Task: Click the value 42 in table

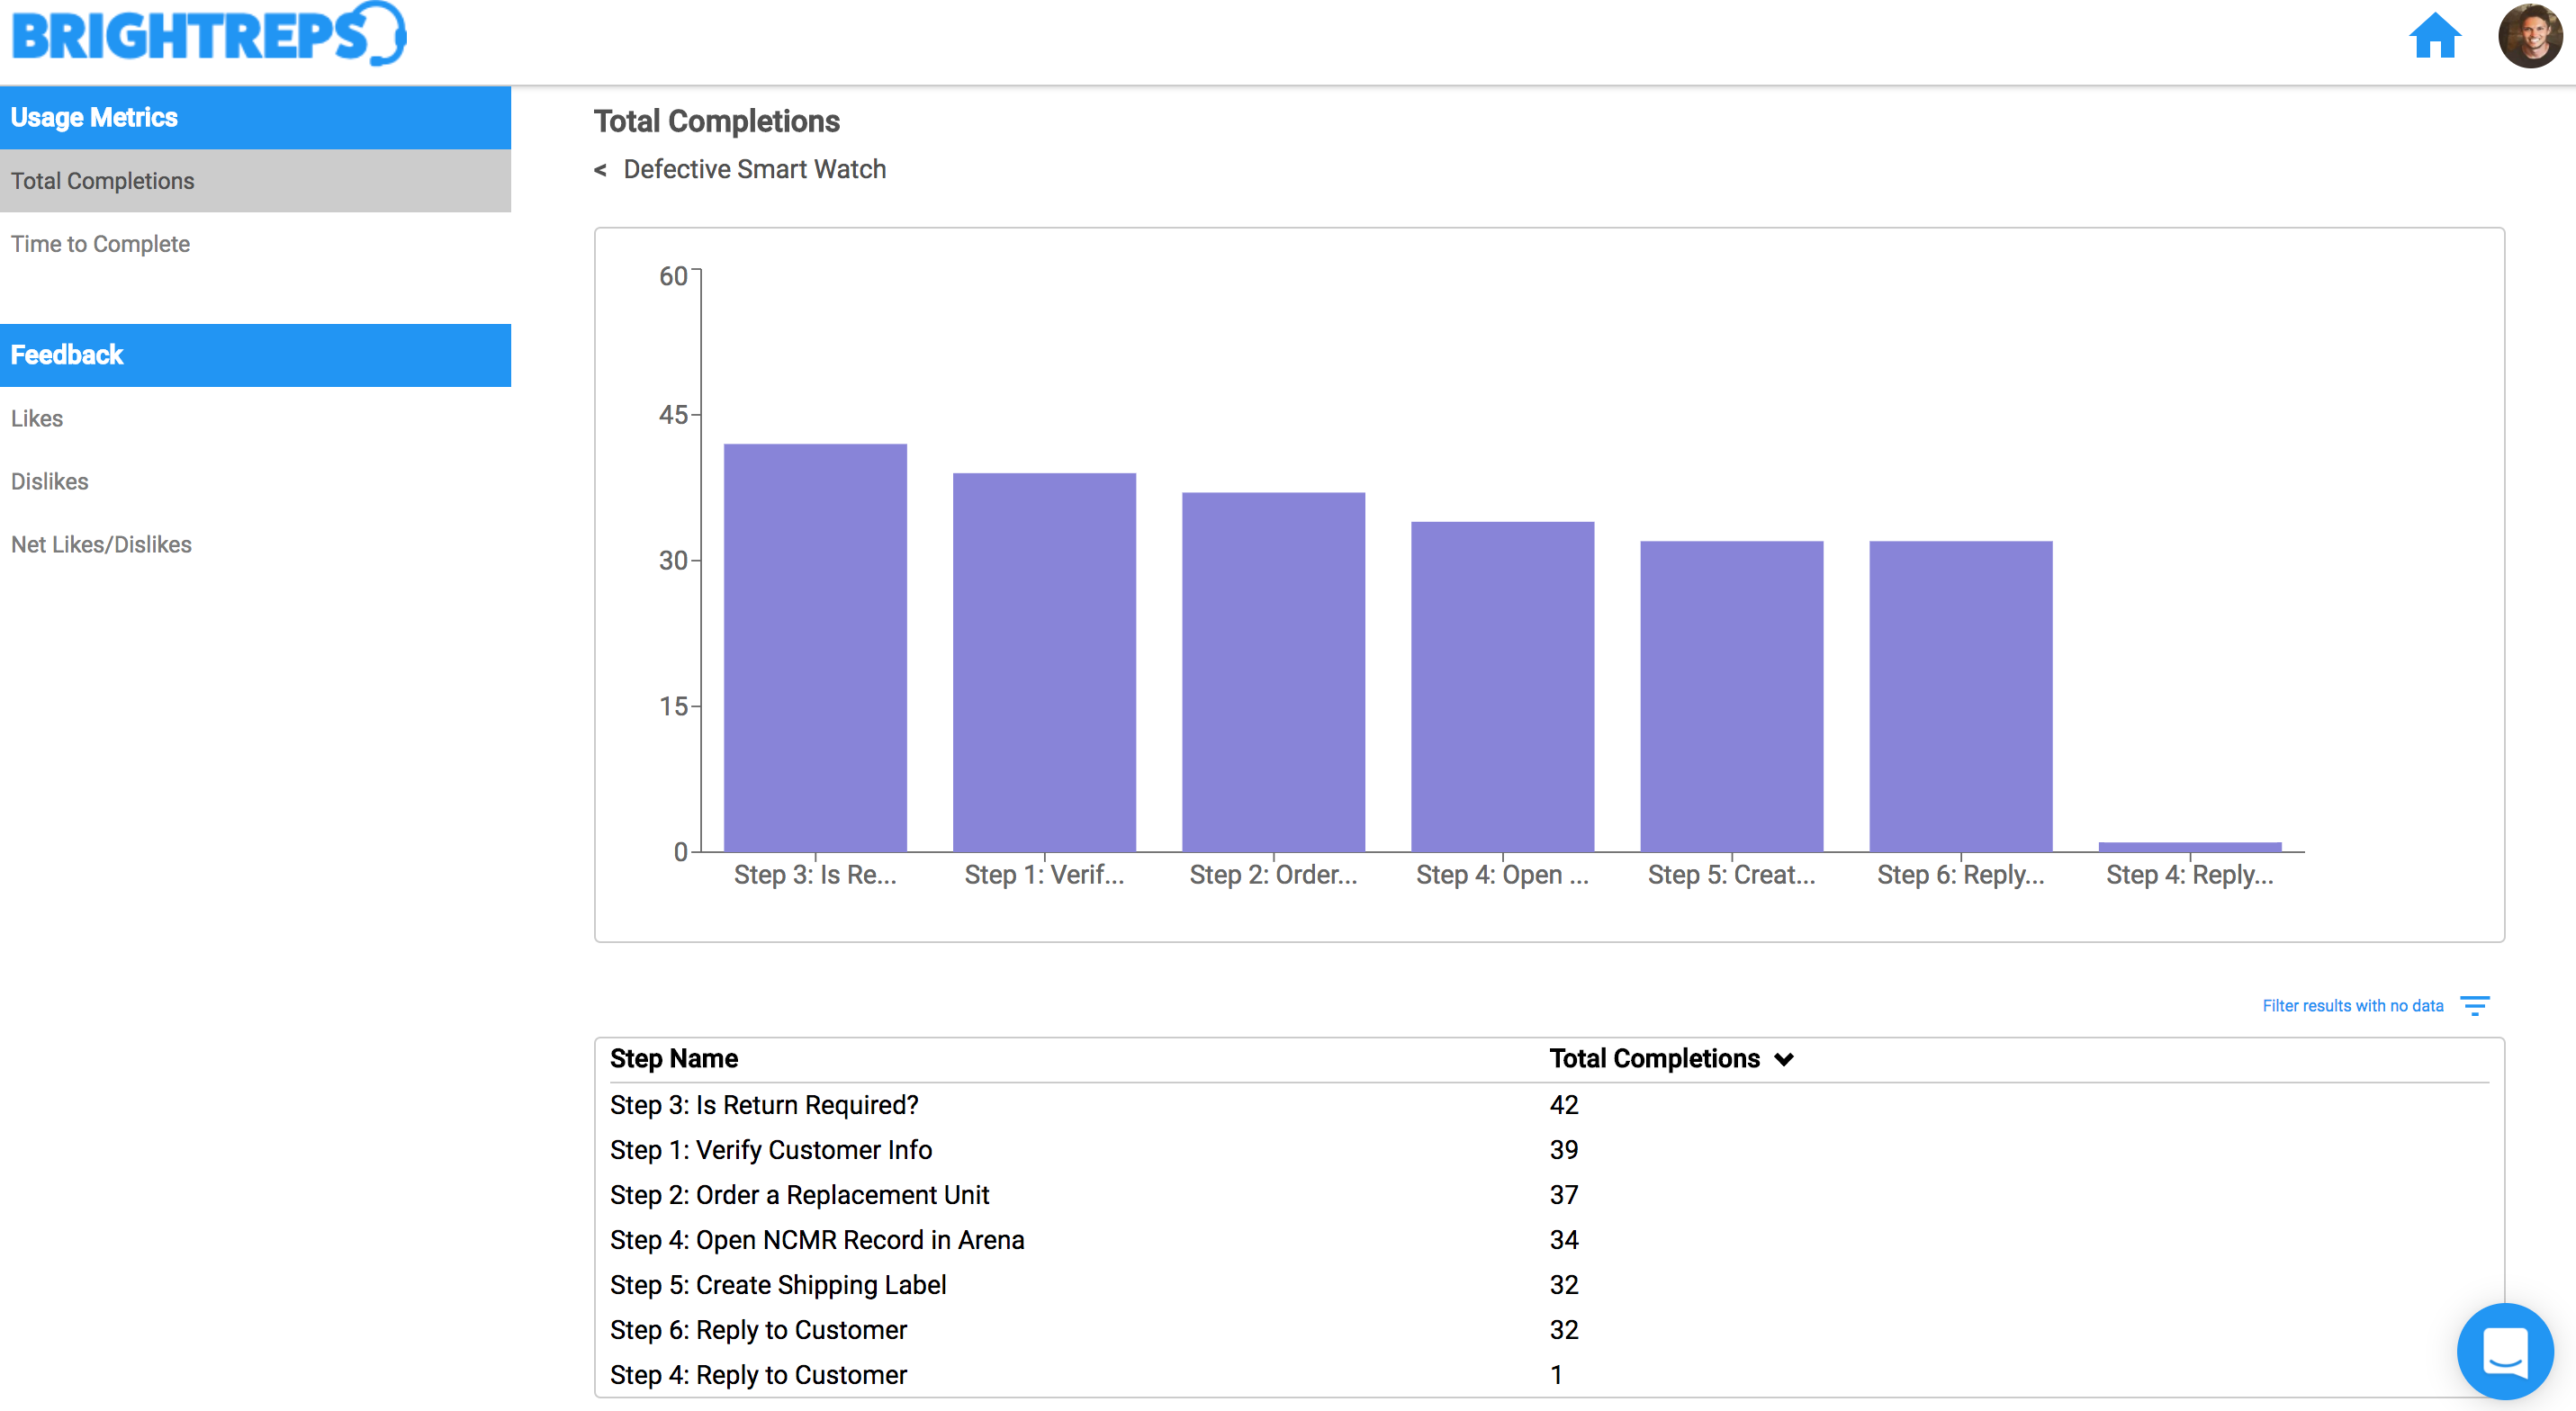Action: click(1564, 1105)
